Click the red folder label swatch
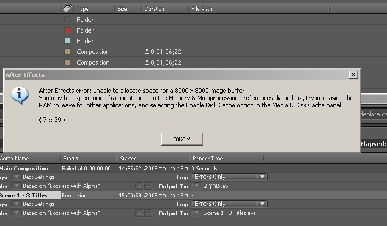The width and height of the screenshot is (387, 226). click(x=68, y=30)
